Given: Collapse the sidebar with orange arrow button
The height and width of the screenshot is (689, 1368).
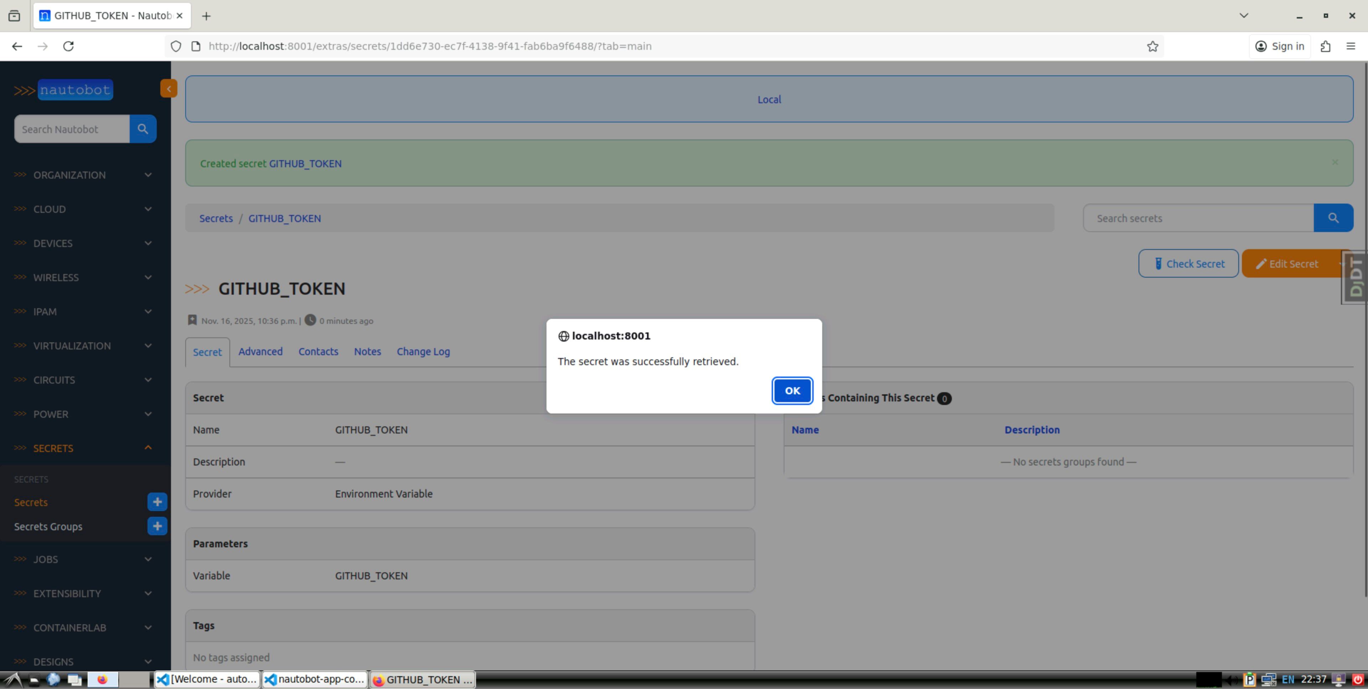Looking at the screenshot, I should (x=169, y=89).
